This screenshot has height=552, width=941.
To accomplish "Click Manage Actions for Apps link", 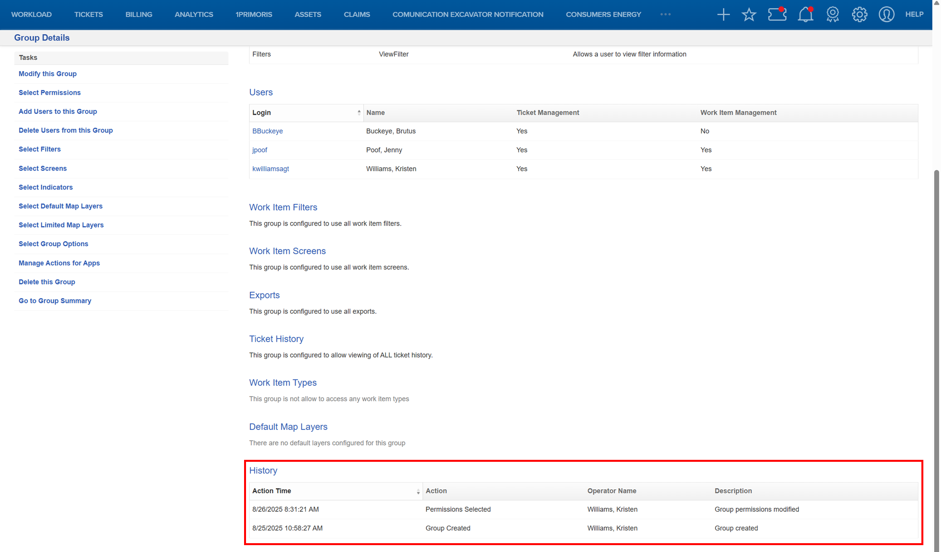I will tap(59, 263).
